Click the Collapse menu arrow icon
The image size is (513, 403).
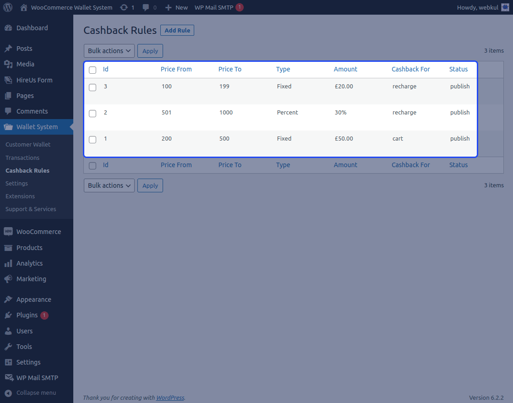[9, 393]
